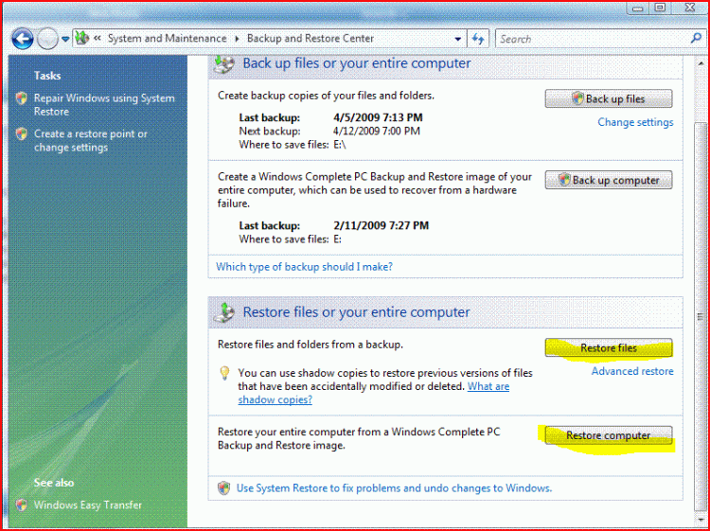Click the Control Panel icon in address bar
This screenshot has width=710, height=531.
(82, 39)
